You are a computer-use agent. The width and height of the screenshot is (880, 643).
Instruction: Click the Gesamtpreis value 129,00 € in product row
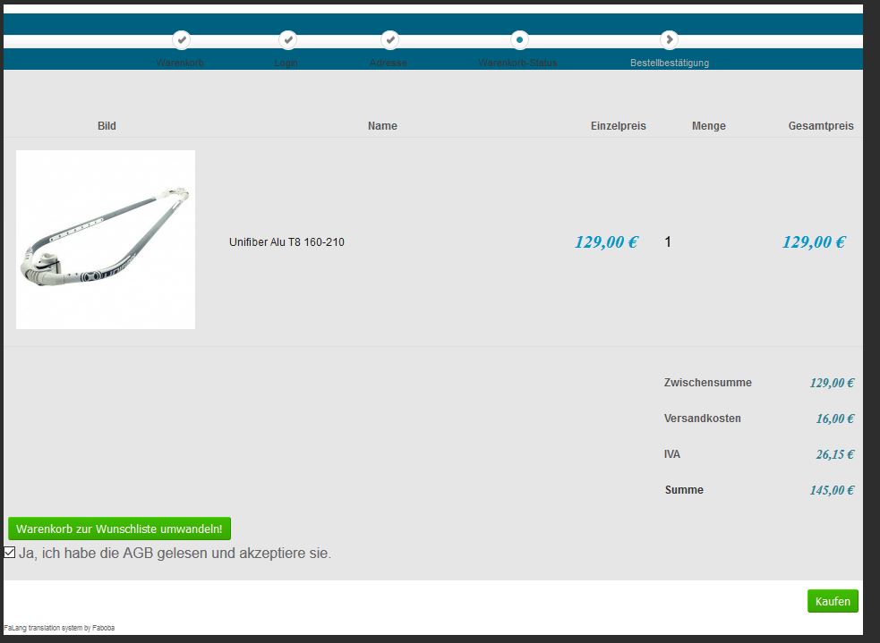815,241
